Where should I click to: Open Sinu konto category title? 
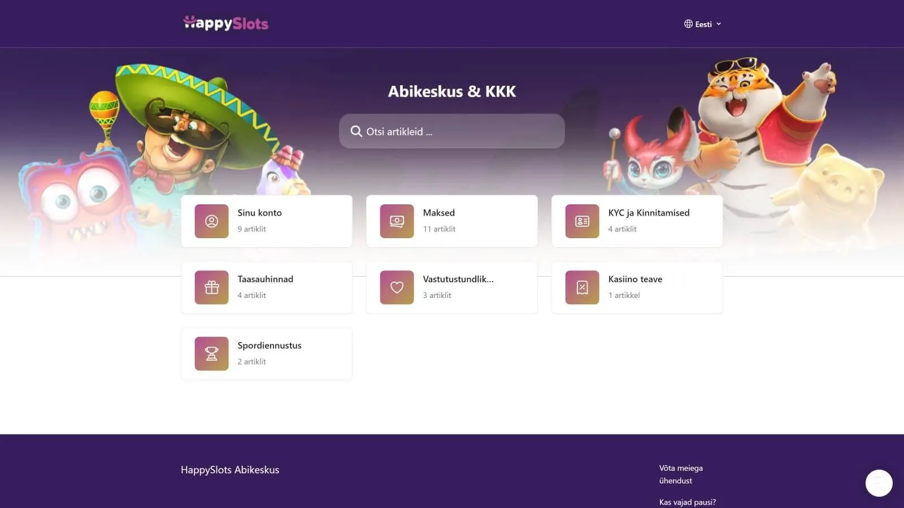point(259,213)
